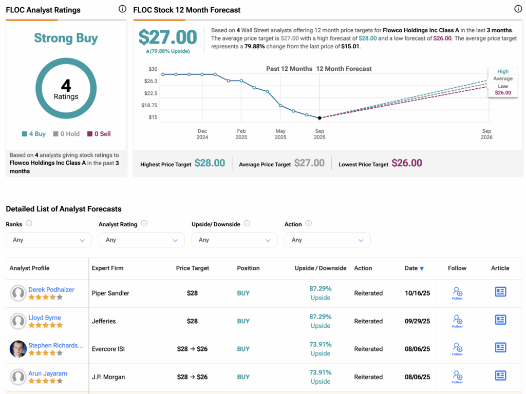Image resolution: width=526 pixels, height=394 pixels.
Task: Follow analyst Stephen Richardson
Action: coord(457,349)
